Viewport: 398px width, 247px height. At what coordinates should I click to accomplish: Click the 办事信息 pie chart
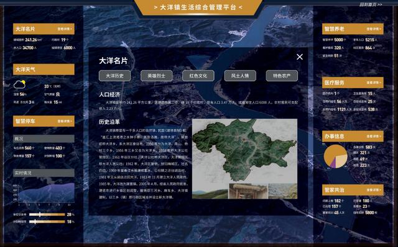(x=336, y=156)
